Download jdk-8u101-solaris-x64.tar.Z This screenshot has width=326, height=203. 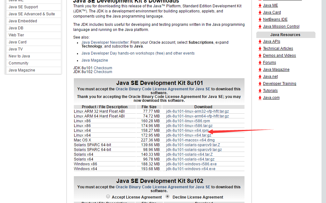tap(189, 154)
